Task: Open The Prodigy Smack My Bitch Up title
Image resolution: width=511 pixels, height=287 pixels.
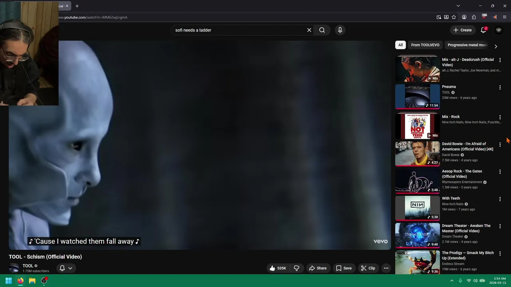Action: pyautogui.click(x=468, y=256)
